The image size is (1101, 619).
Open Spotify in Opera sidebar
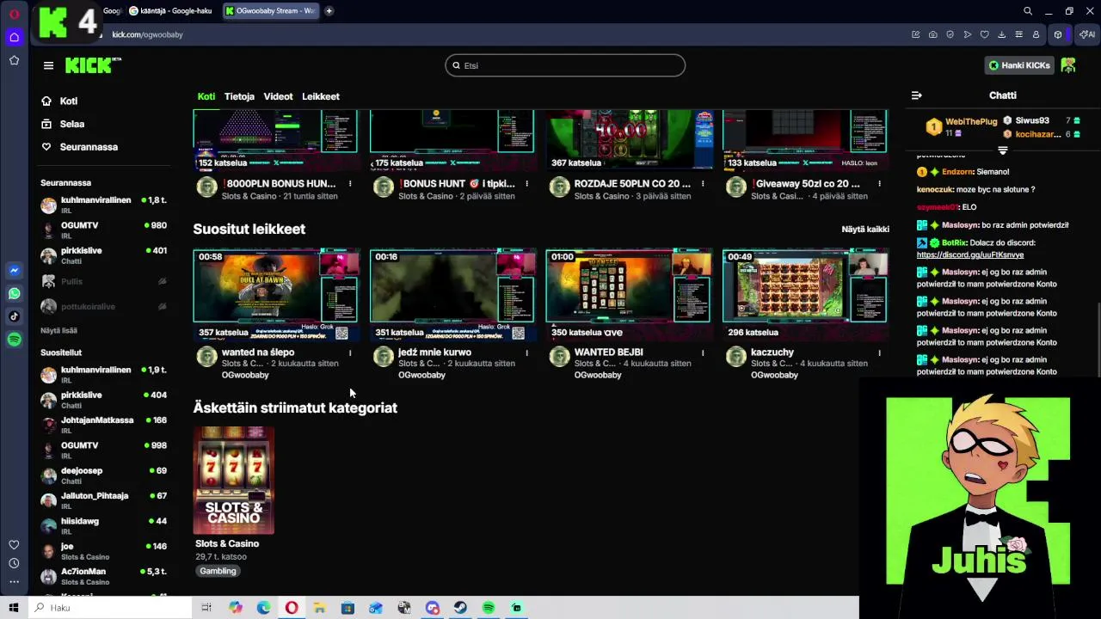click(14, 340)
